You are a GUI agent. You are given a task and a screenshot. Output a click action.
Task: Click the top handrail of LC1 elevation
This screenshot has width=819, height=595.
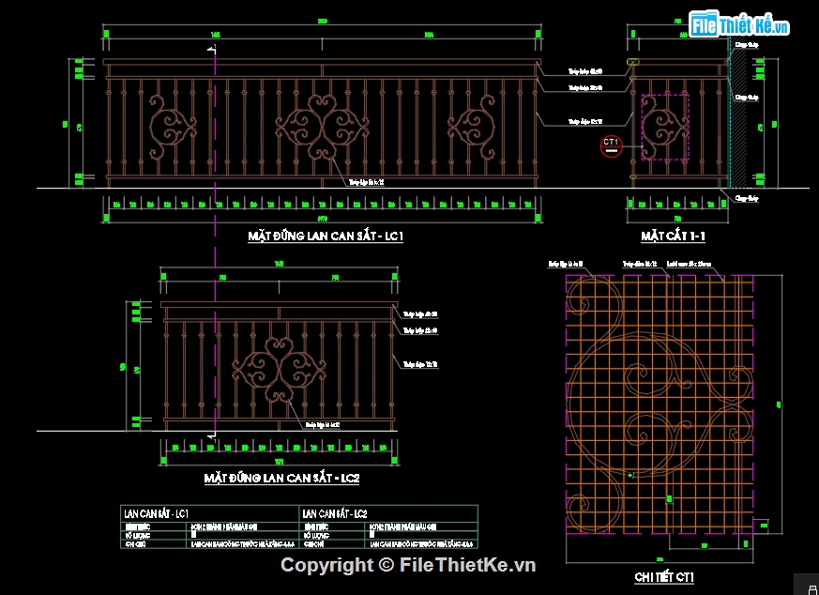point(322,64)
